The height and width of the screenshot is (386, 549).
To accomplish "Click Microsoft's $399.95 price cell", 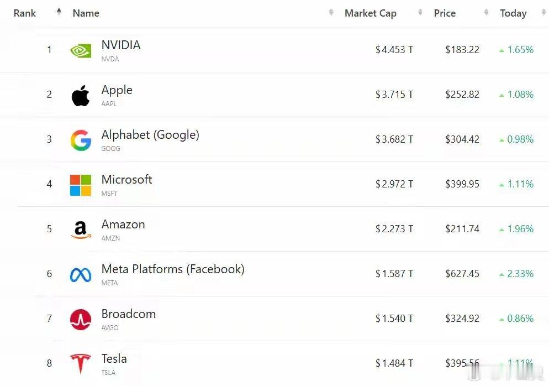I will tap(462, 184).
